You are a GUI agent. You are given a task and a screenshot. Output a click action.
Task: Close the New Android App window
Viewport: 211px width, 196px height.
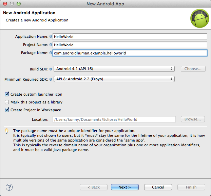click(5, 4)
